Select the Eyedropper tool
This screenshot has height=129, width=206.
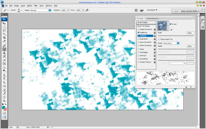(x=4, y=94)
